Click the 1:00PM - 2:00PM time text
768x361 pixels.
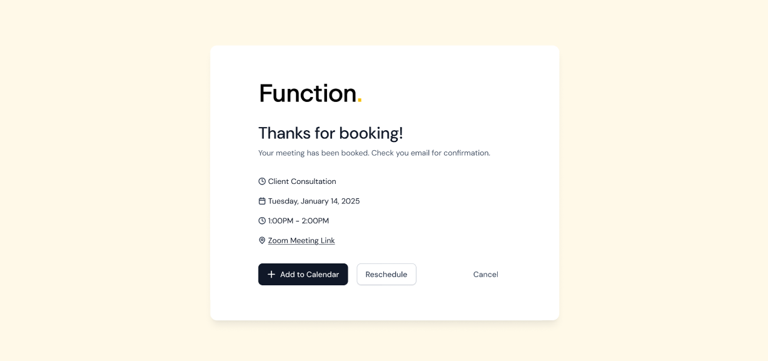click(x=298, y=221)
